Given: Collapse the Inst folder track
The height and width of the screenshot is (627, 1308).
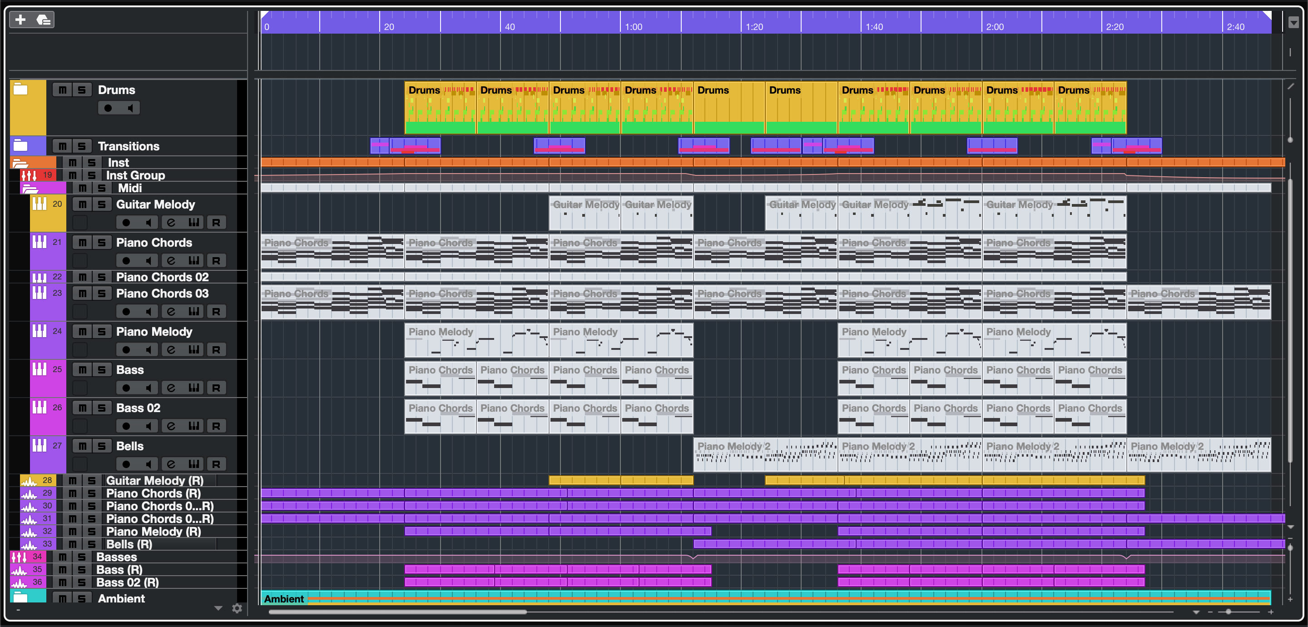Looking at the screenshot, I should click(x=20, y=163).
